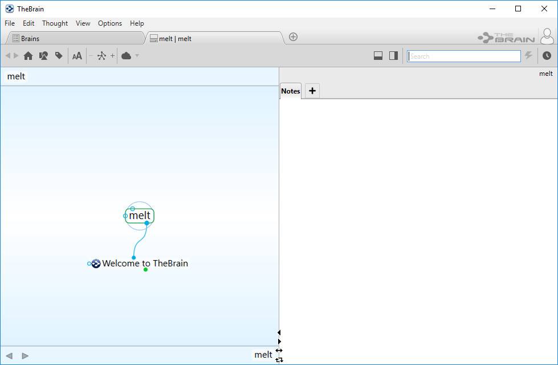Select the plex layout view icon
The image size is (558, 365).
pos(102,56)
